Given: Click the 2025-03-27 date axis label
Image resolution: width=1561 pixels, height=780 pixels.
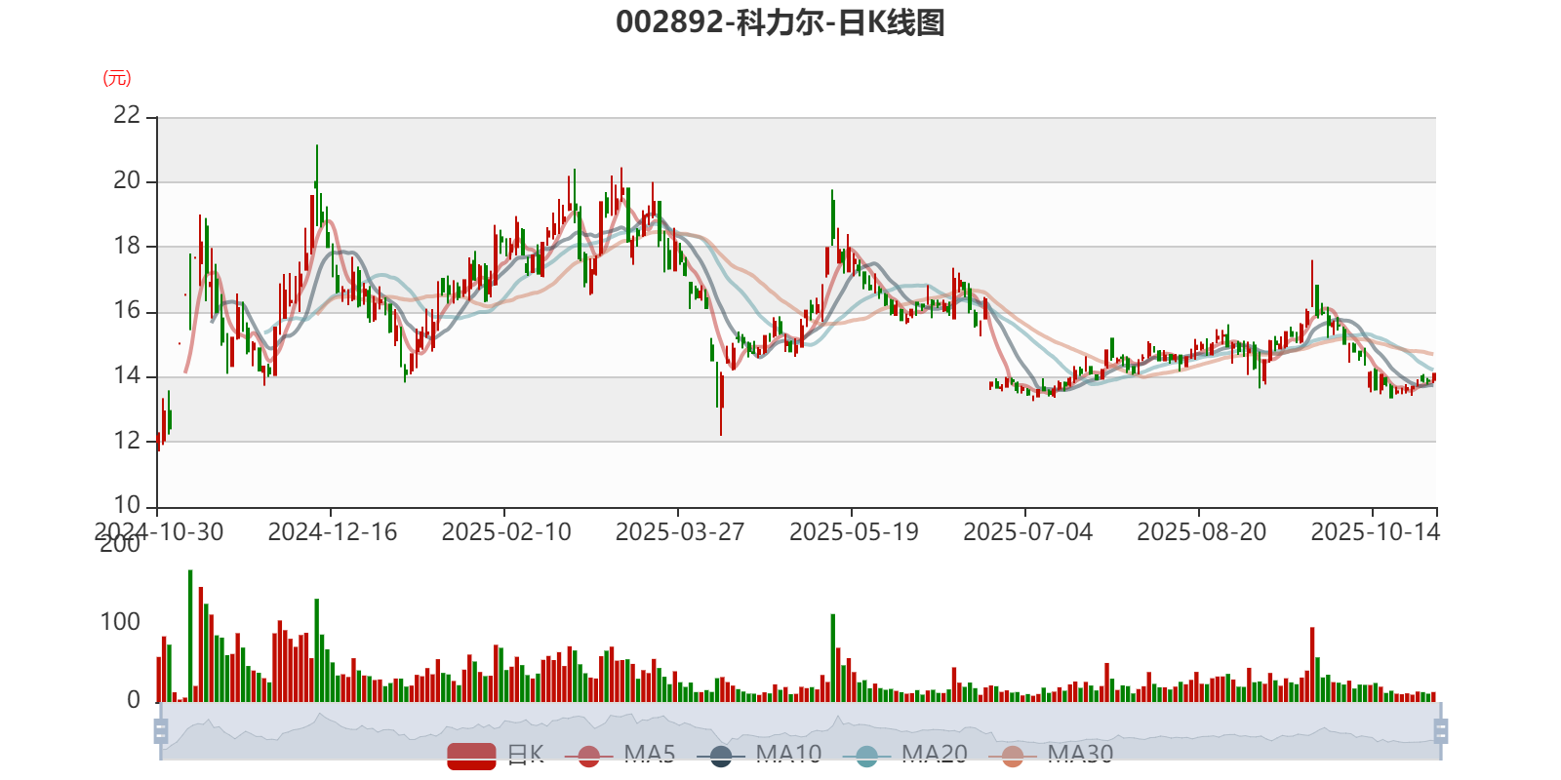Looking at the screenshot, I should [680, 532].
